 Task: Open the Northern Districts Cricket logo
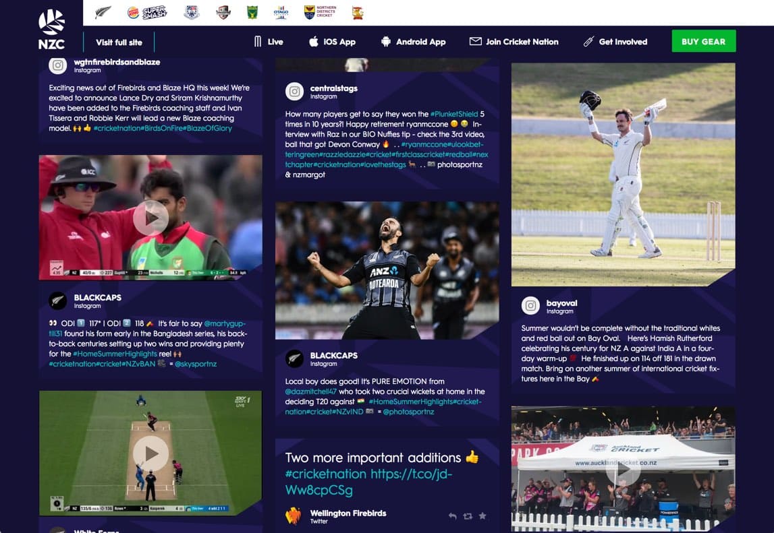321,12
